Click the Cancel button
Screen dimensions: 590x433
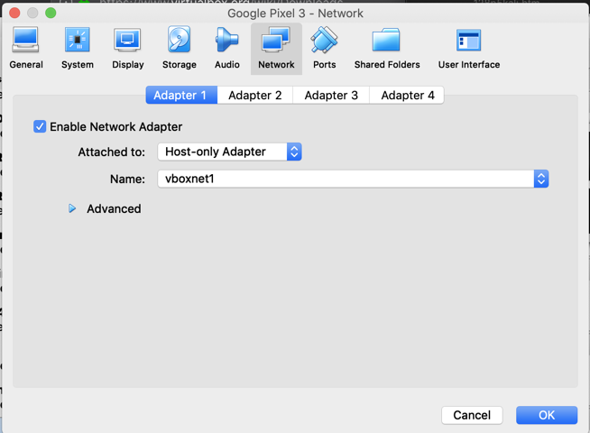472,415
